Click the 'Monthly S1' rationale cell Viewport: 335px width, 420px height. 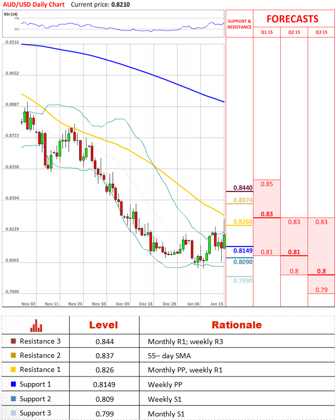coord(166,414)
